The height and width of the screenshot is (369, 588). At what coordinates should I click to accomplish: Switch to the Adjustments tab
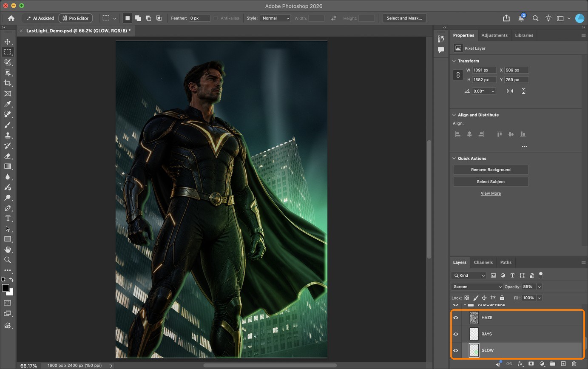tap(494, 35)
